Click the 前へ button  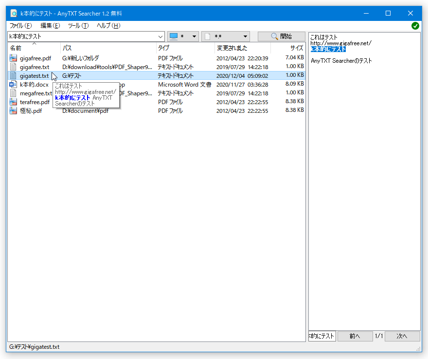pyautogui.click(x=355, y=336)
